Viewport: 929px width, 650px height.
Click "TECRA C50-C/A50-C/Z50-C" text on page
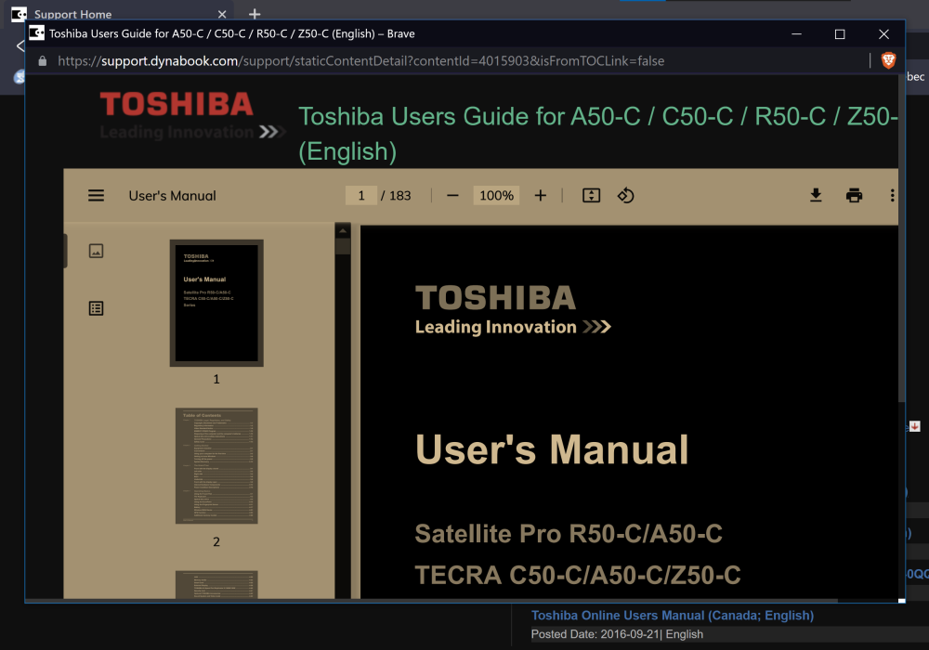[578, 575]
